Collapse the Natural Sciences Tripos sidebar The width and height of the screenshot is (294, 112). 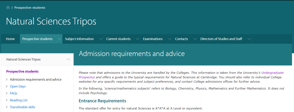tap(68, 59)
